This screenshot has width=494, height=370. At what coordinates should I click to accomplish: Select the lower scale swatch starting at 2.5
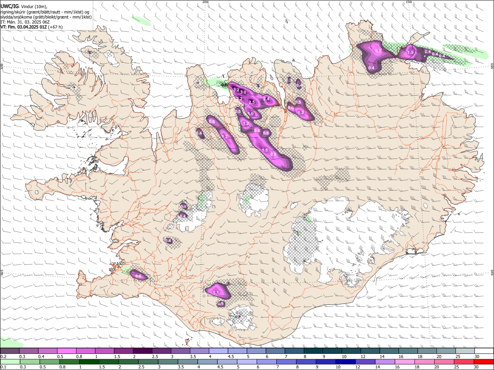point(148,362)
